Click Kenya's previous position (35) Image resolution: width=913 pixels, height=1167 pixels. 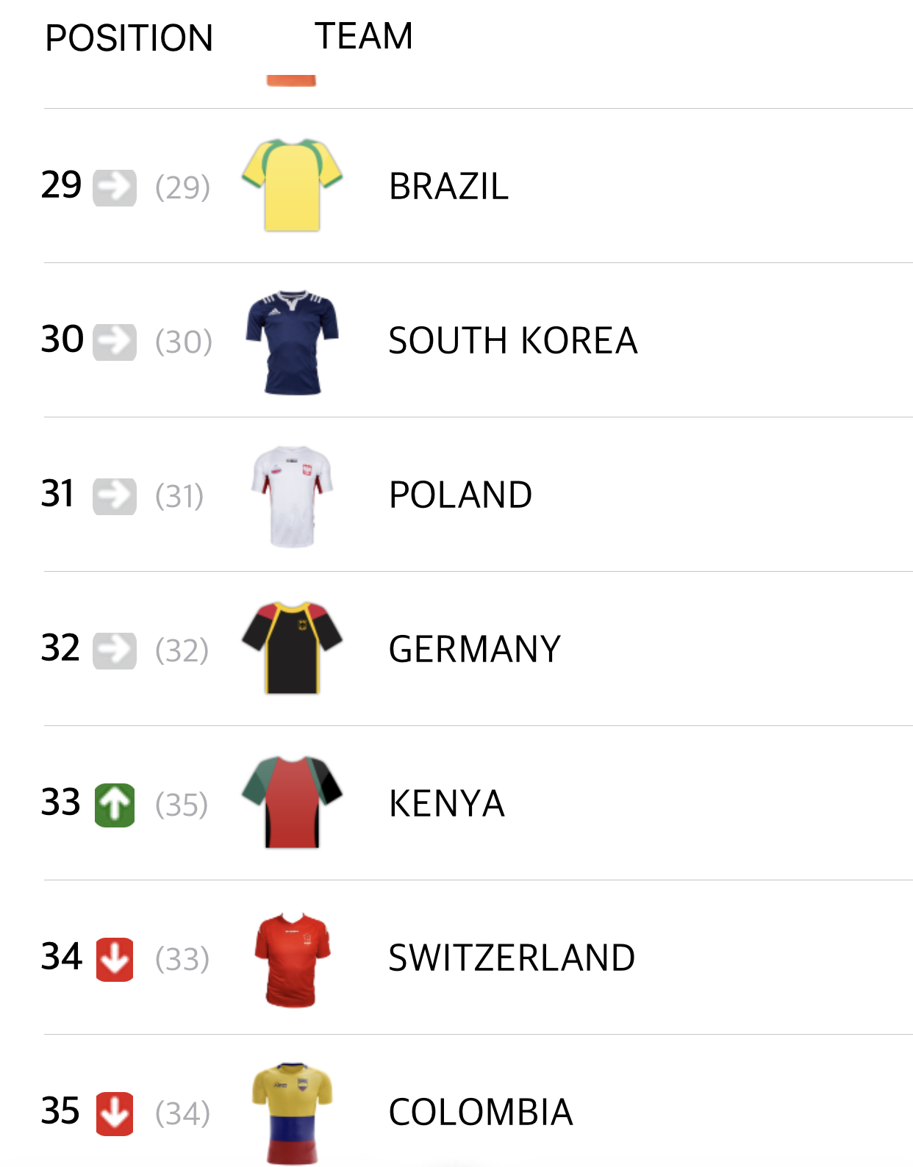182,805
